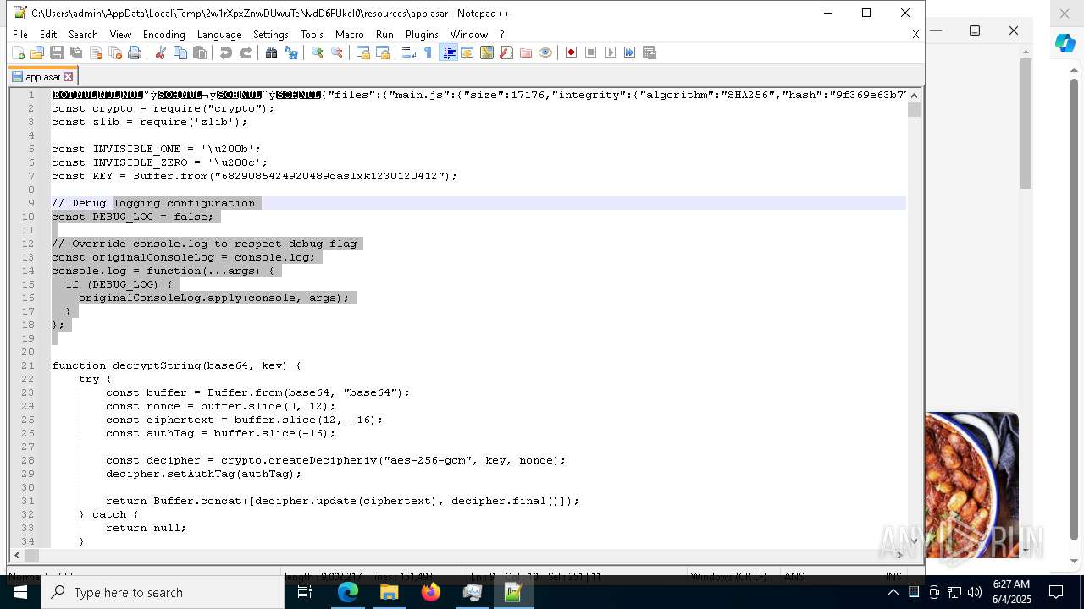Open the Language menu

pyautogui.click(x=218, y=35)
